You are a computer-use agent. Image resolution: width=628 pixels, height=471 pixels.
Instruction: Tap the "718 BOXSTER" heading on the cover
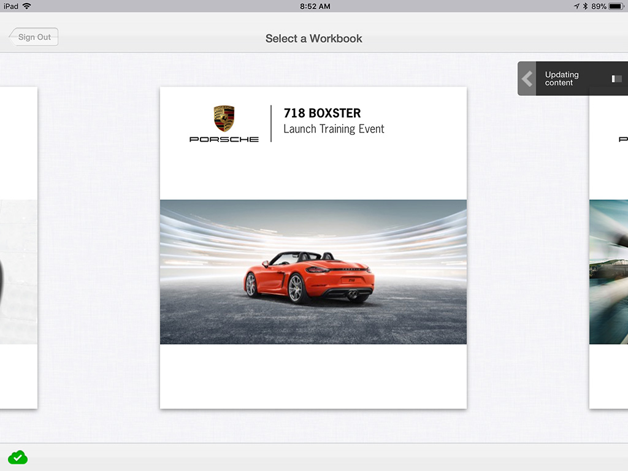322,113
